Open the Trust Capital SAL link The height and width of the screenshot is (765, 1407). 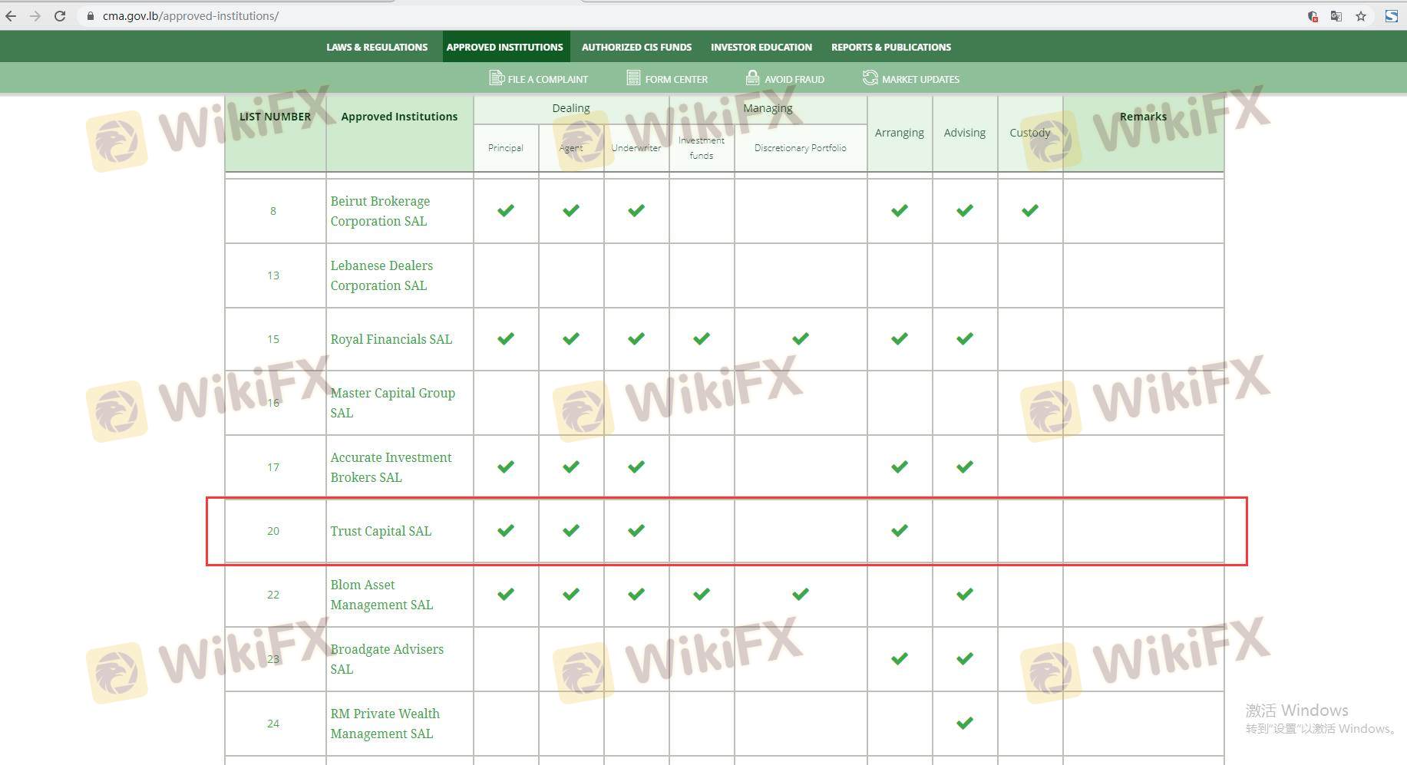(381, 531)
